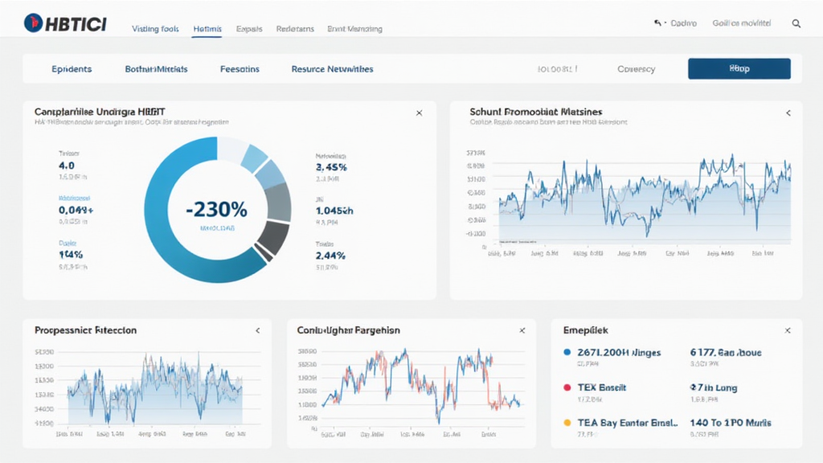Select the Epndents section
The width and height of the screenshot is (823, 463).
(x=72, y=69)
